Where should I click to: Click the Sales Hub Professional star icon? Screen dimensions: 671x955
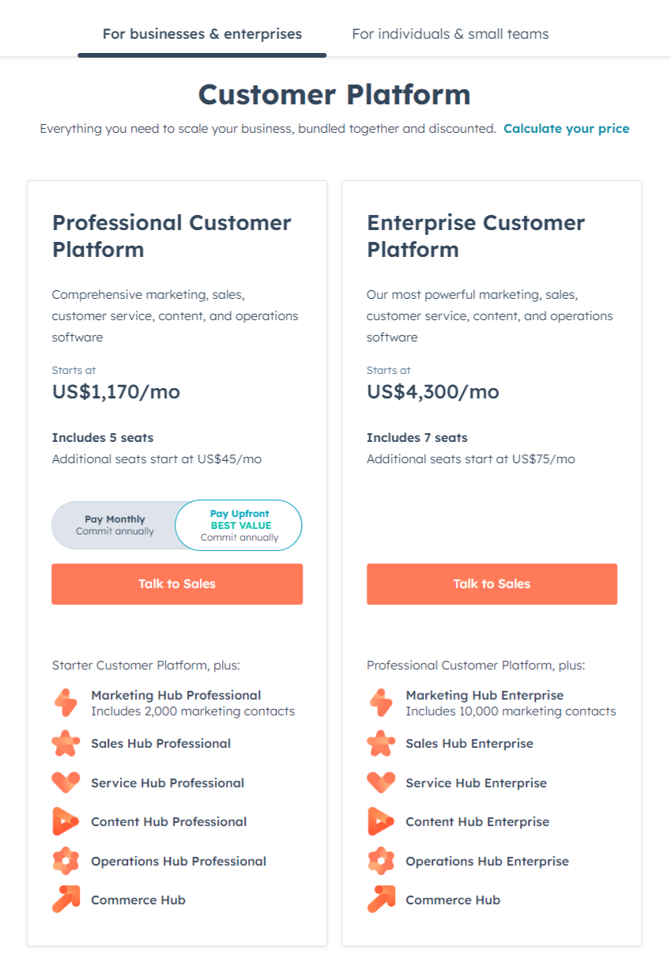(66, 743)
